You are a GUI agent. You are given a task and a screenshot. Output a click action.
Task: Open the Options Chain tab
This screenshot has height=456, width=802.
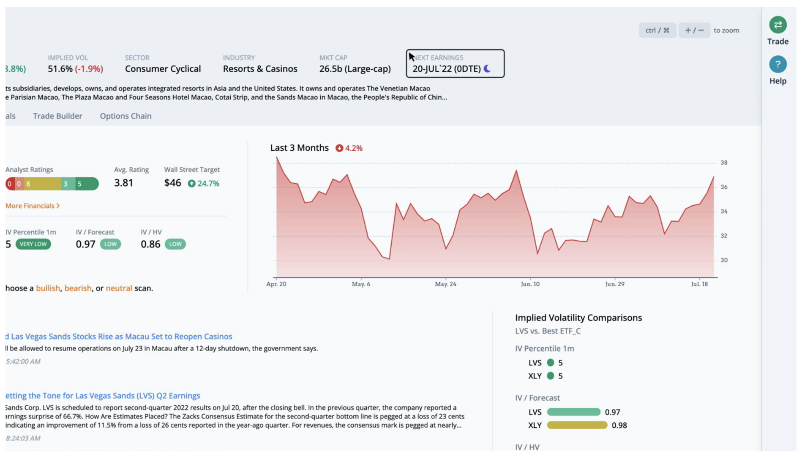point(125,116)
